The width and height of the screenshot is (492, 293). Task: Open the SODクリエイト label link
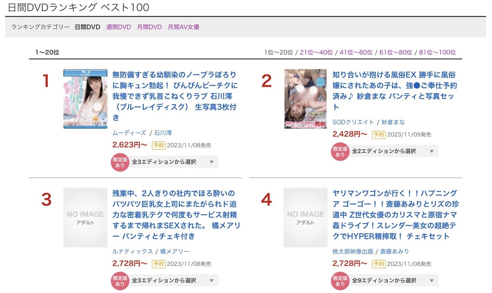pyautogui.click(x=353, y=122)
